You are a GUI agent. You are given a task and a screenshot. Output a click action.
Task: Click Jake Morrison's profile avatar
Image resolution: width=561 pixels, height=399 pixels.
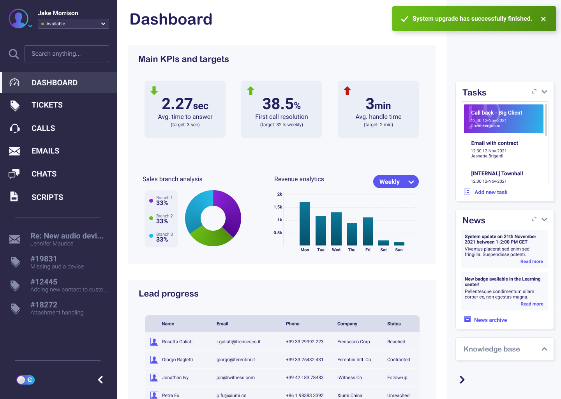pyautogui.click(x=18, y=18)
